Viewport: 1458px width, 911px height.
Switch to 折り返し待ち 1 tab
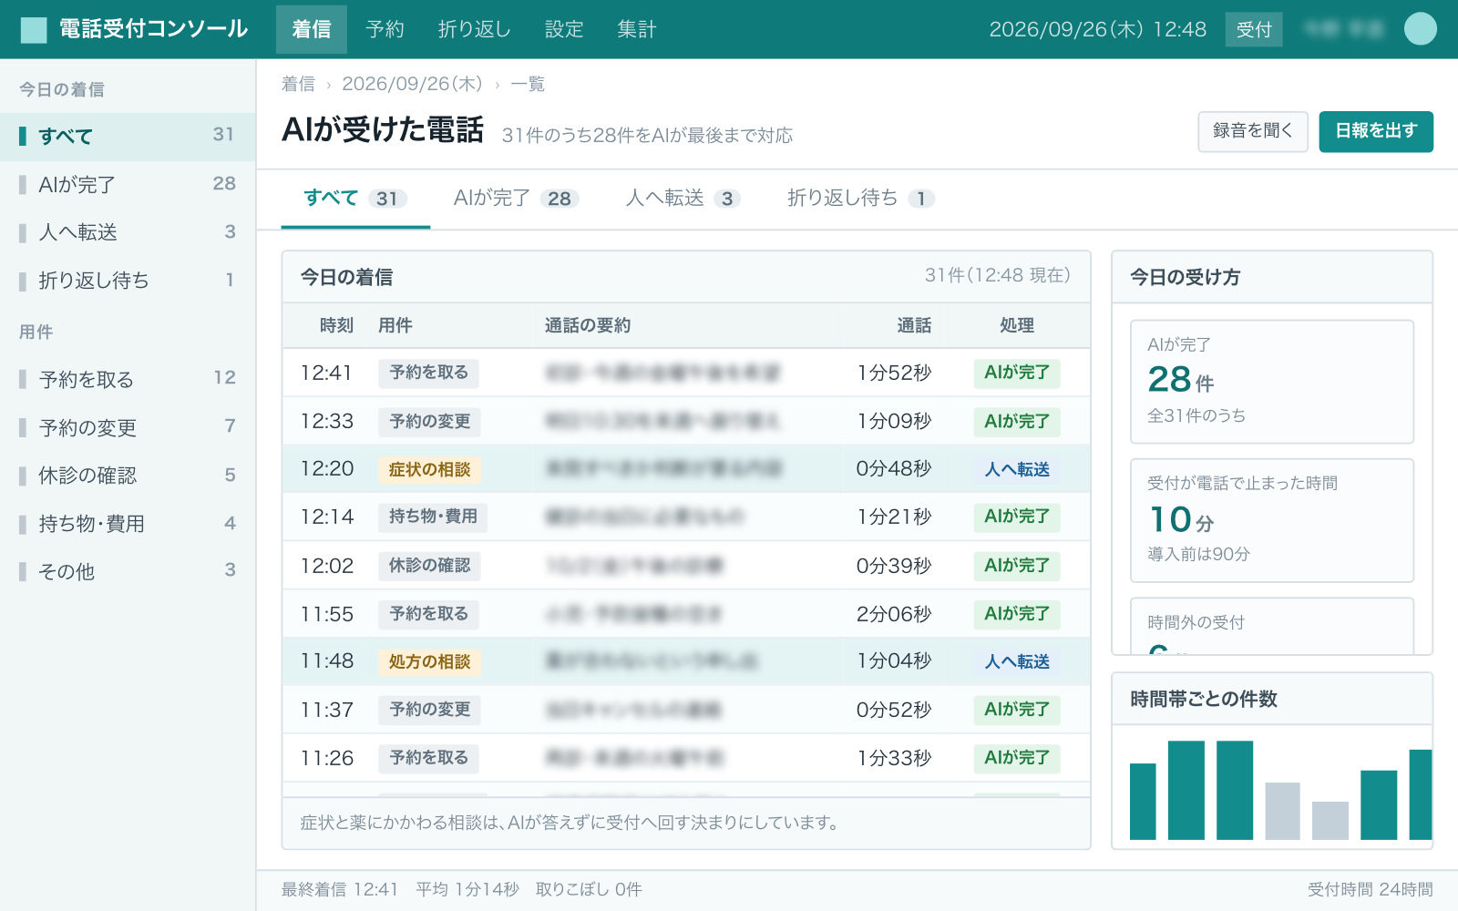point(861,199)
